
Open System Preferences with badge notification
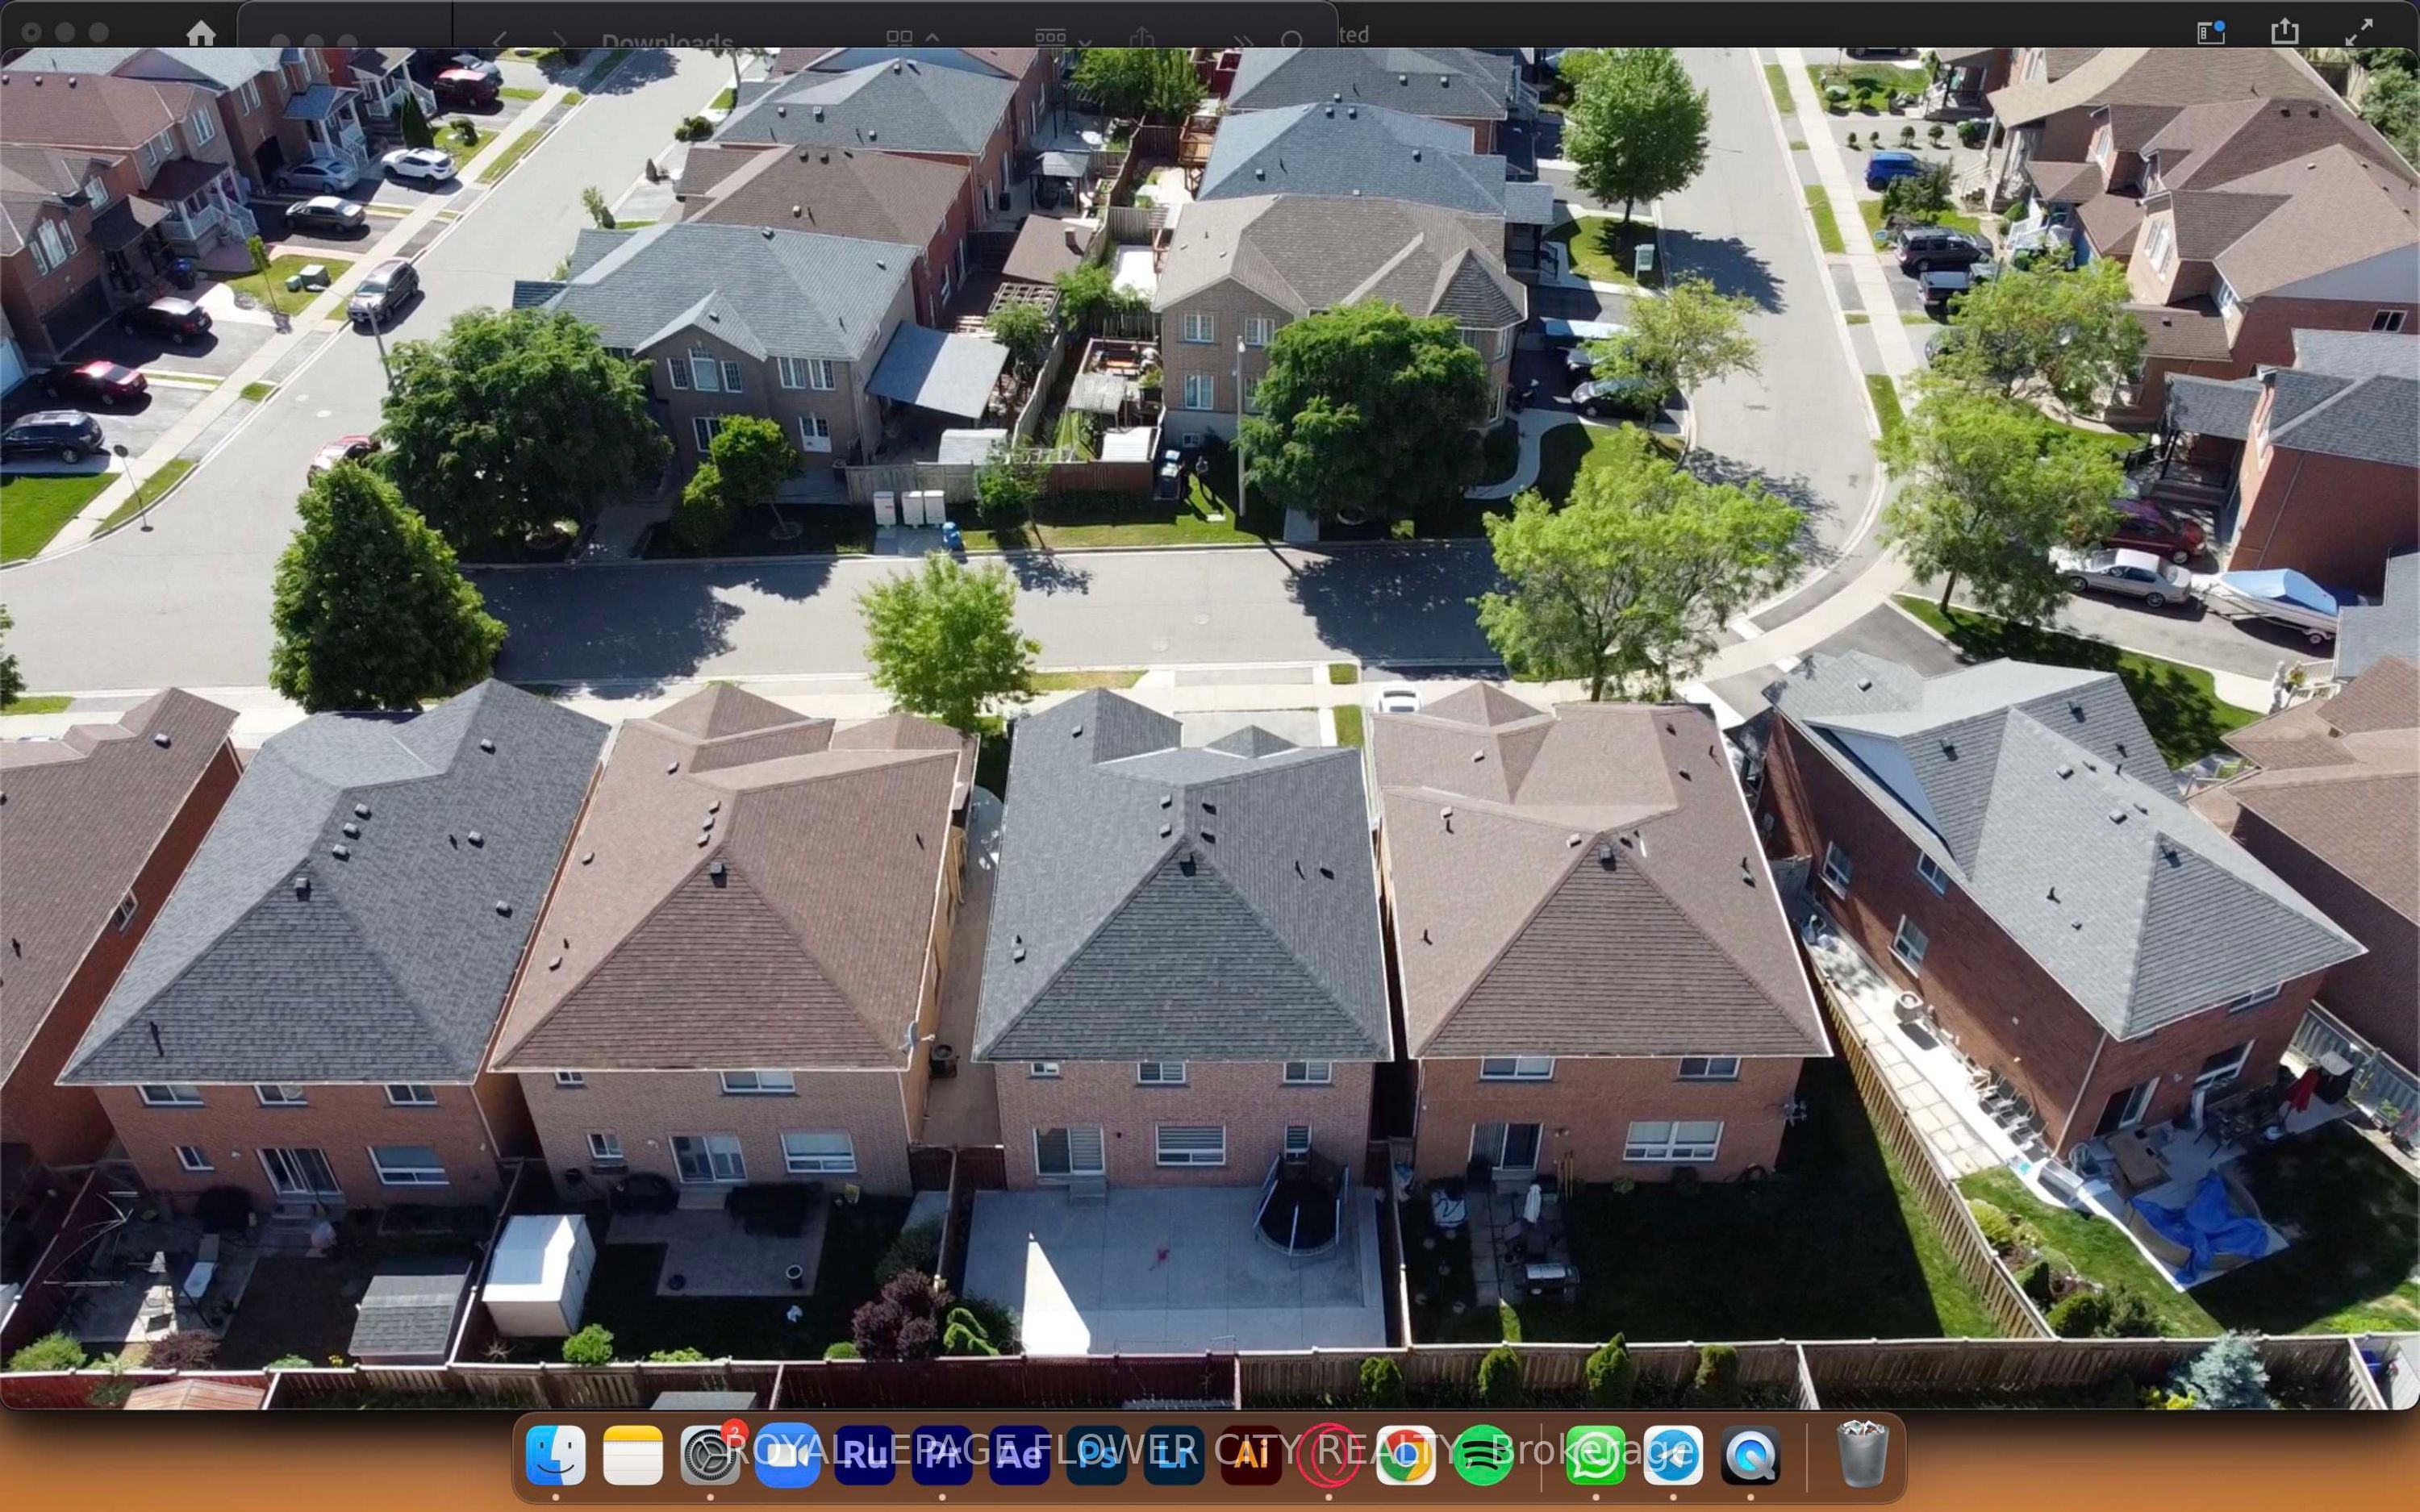(x=710, y=1455)
